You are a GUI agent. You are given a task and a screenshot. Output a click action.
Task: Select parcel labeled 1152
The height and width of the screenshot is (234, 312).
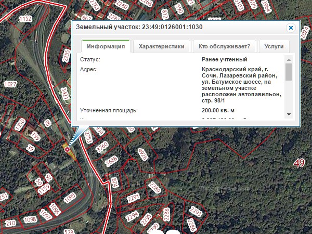pyautogui.click(x=25, y=19)
